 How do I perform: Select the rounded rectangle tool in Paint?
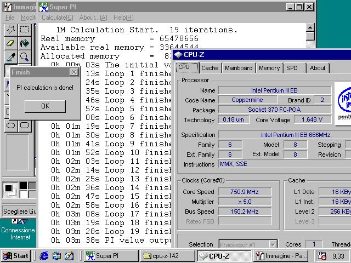[24, 125]
